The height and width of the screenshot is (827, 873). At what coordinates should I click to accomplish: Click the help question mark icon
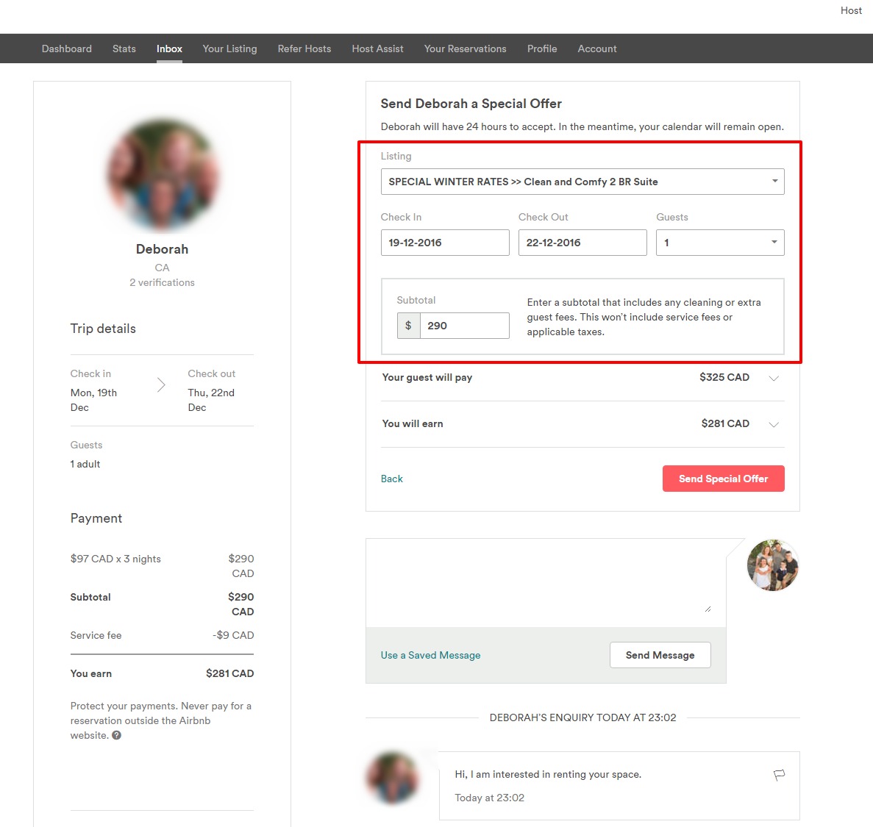click(x=116, y=735)
